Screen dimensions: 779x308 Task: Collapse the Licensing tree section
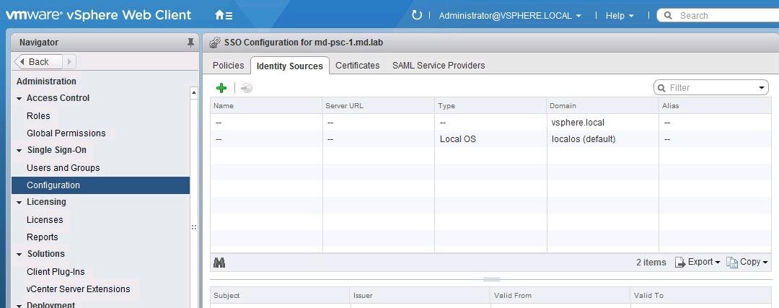[19, 202]
